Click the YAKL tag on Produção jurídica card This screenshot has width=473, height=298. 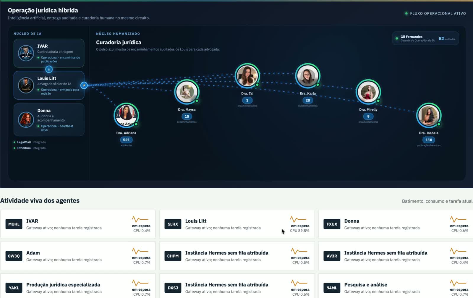click(x=14, y=288)
